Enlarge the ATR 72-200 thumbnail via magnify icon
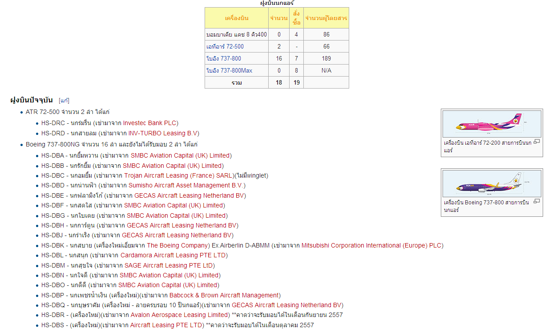 click(x=536, y=142)
